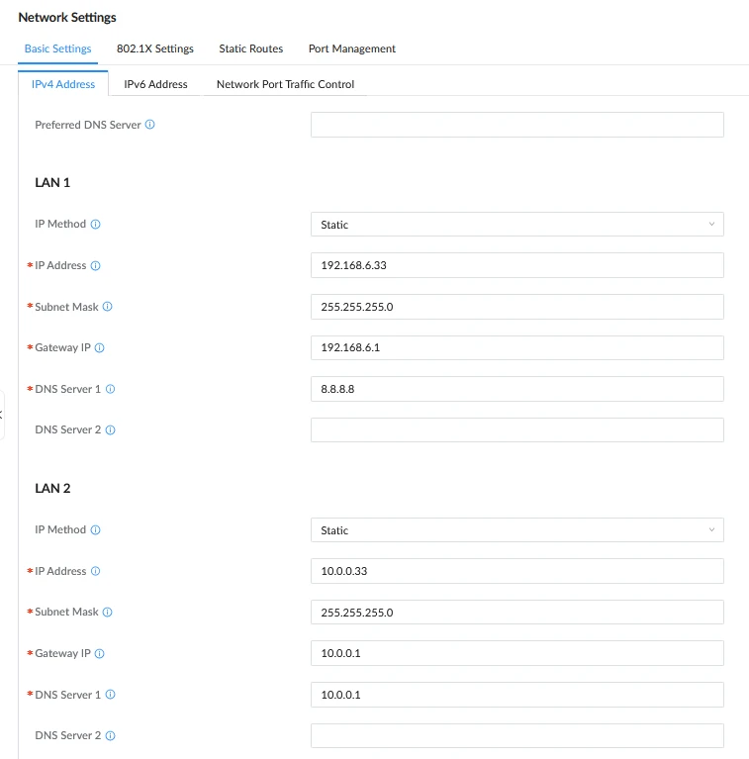Open the Static Routes tab
Viewport: 749px width, 759px height.
[x=250, y=48]
